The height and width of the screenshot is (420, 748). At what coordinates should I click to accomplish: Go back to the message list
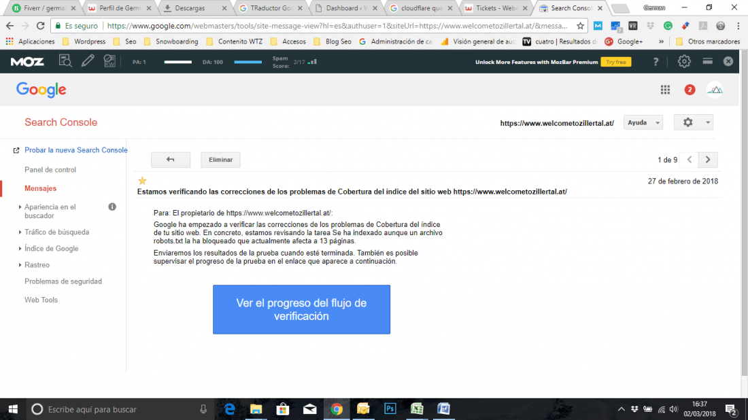coord(170,160)
